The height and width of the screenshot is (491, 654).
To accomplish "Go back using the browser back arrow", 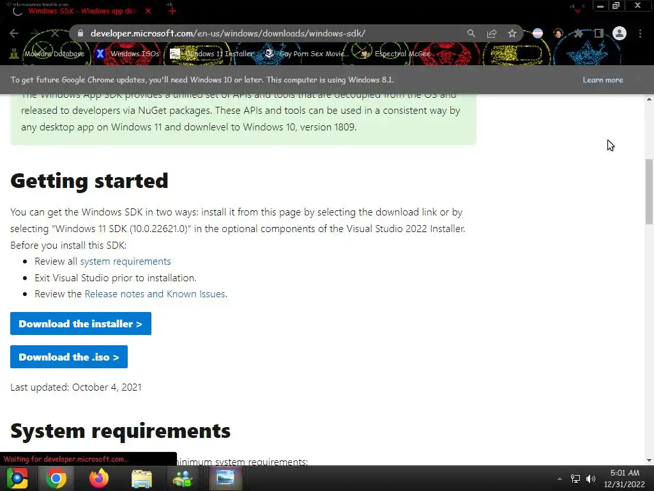I will [14, 33].
